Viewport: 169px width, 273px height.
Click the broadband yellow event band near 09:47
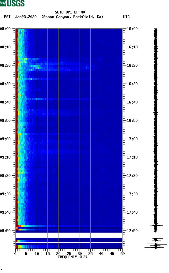point(69,226)
